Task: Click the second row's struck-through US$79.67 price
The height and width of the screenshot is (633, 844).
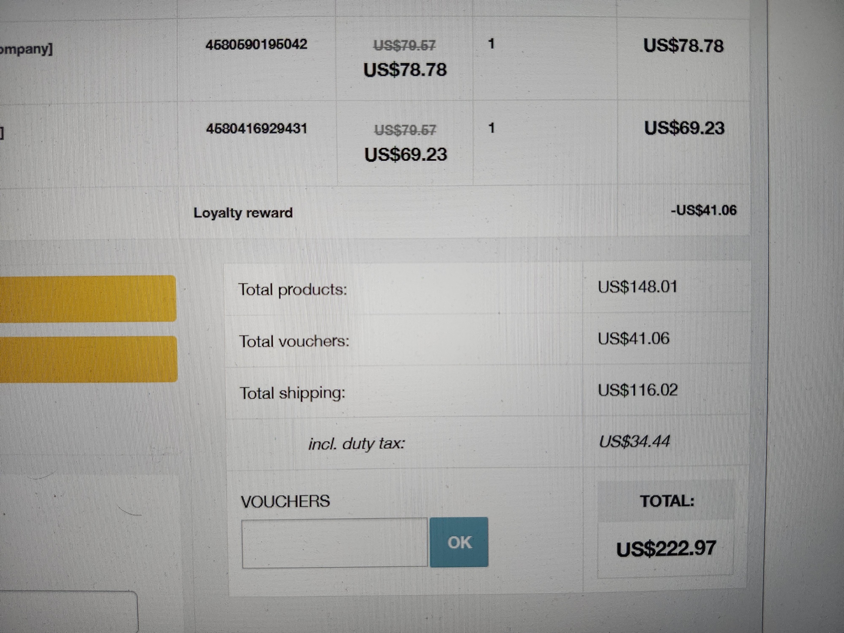Action: 405,130
